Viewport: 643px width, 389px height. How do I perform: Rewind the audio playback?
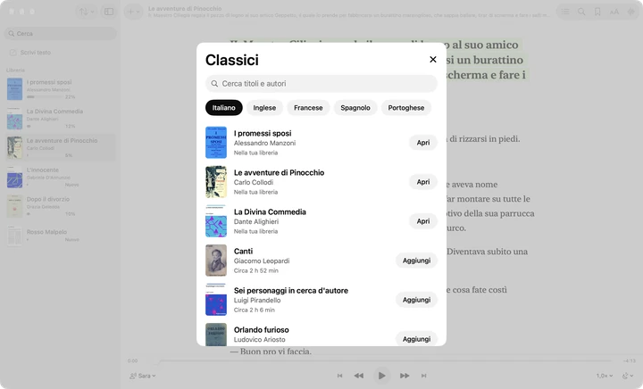point(359,376)
